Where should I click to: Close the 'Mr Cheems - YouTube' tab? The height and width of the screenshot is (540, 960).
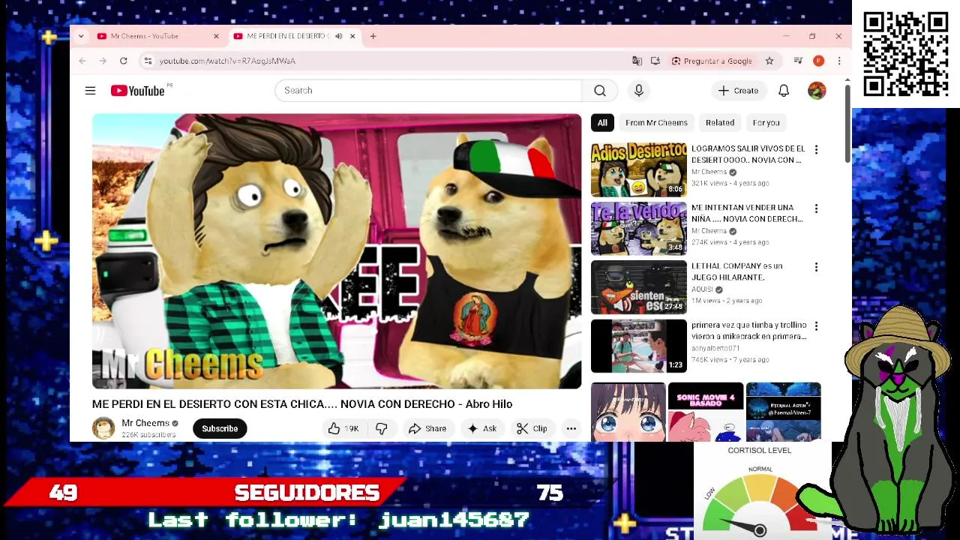tap(216, 36)
